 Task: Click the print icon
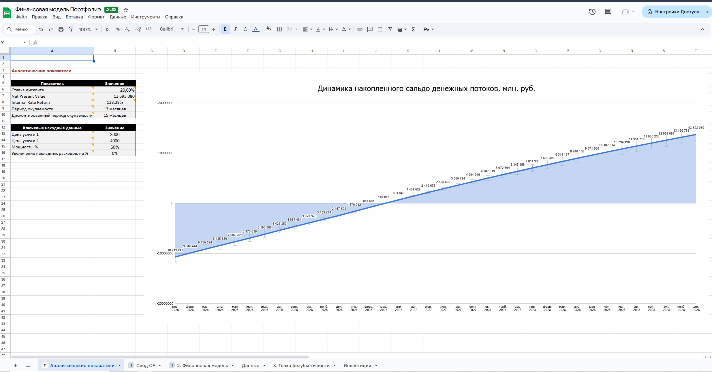click(x=61, y=29)
